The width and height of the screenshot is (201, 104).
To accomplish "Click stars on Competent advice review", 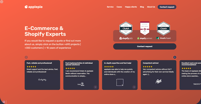I will click(x=148, y=67).
